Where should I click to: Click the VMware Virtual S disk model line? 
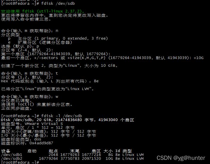point(32,124)
